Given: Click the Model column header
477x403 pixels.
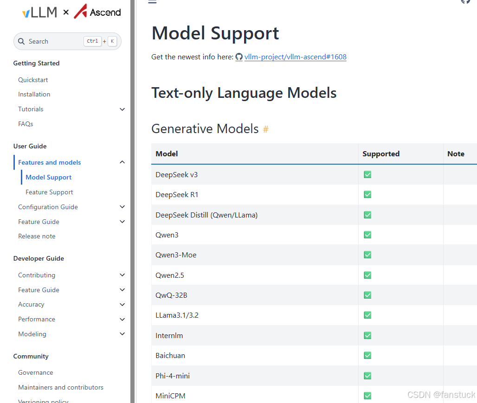Looking at the screenshot, I should [255, 154].
